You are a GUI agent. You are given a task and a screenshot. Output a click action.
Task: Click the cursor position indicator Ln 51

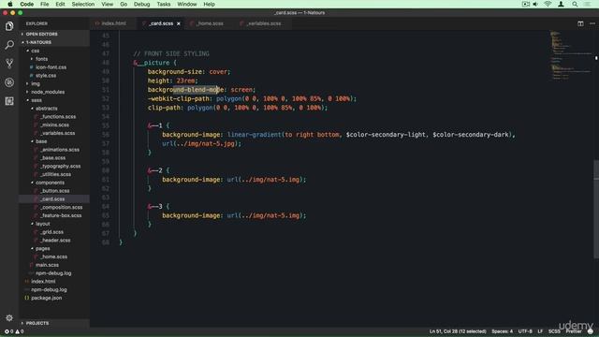click(x=458, y=331)
